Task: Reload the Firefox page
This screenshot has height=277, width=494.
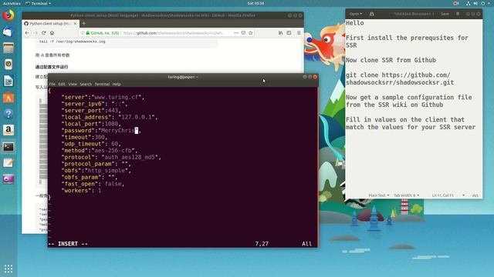Action: pos(44,32)
